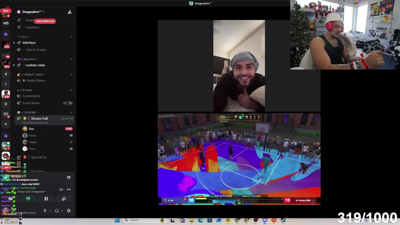Open noise suppression waveform icon
Viewport: 400px width, 225px height.
61,190
